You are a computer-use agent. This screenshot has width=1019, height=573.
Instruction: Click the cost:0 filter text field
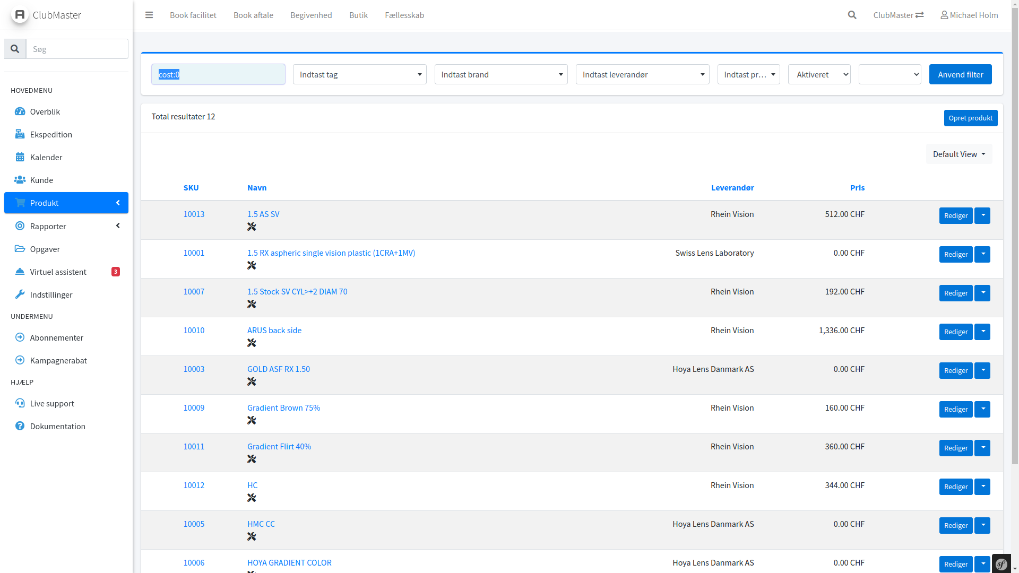tap(218, 74)
